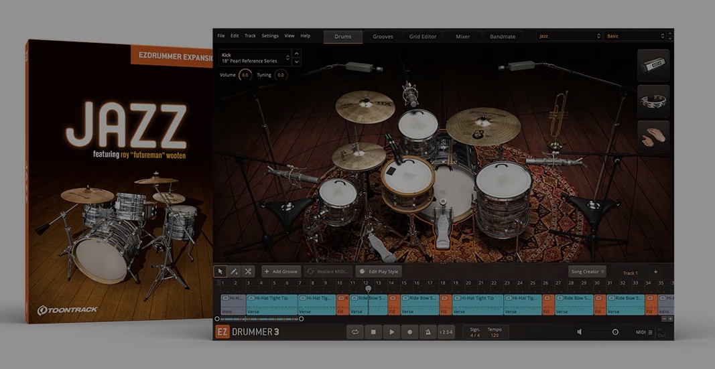Viewport: 715px width, 369px height.
Task: Click the small left floor tom
Action: click(x=338, y=200)
